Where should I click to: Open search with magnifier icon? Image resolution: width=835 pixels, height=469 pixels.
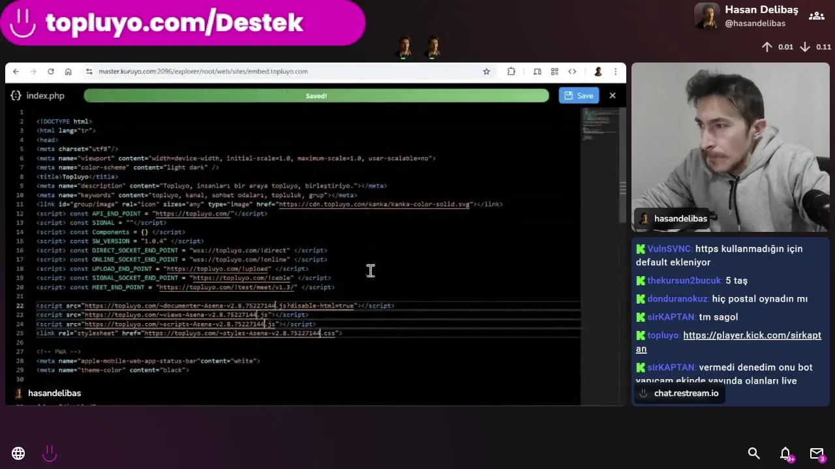(753, 453)
